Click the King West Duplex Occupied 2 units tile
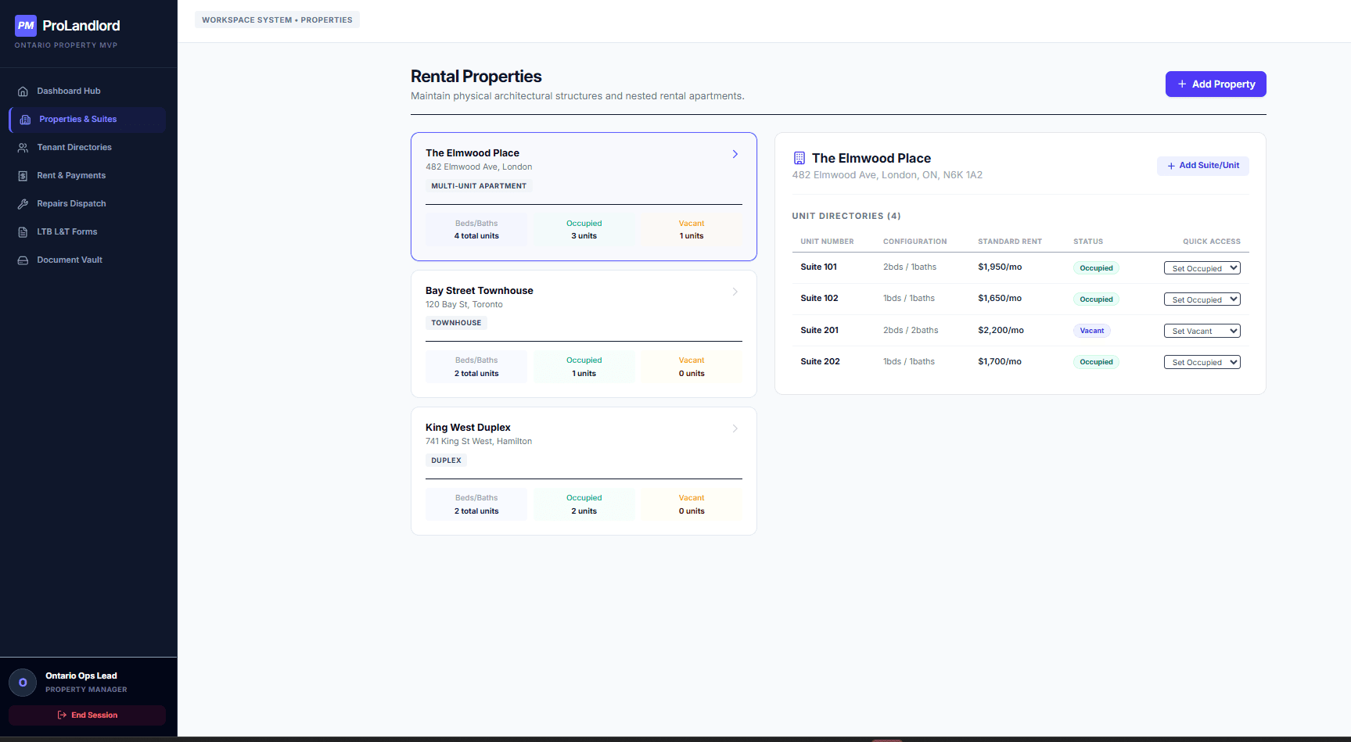The image size is (1351, 742). pyautogui.click(x=584, y=504)
